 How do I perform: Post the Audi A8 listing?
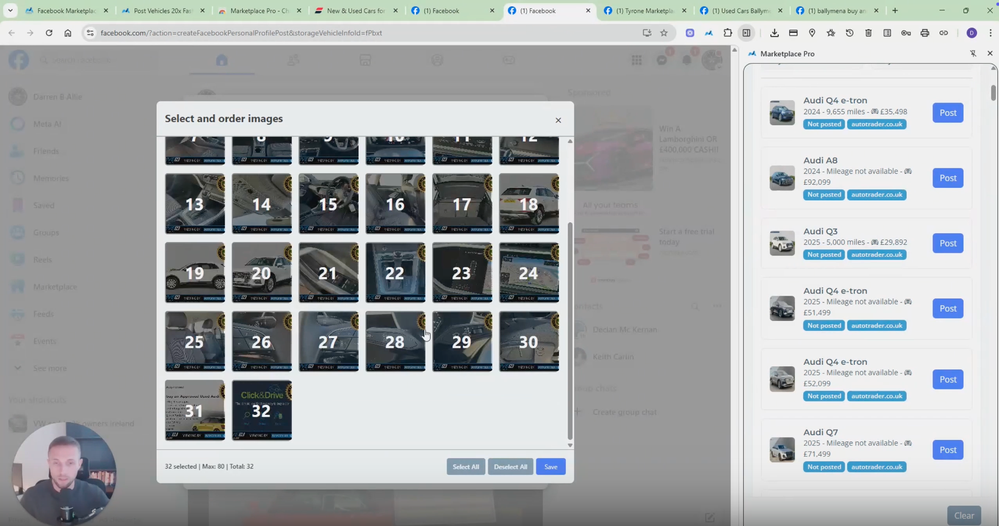[948, 178]
